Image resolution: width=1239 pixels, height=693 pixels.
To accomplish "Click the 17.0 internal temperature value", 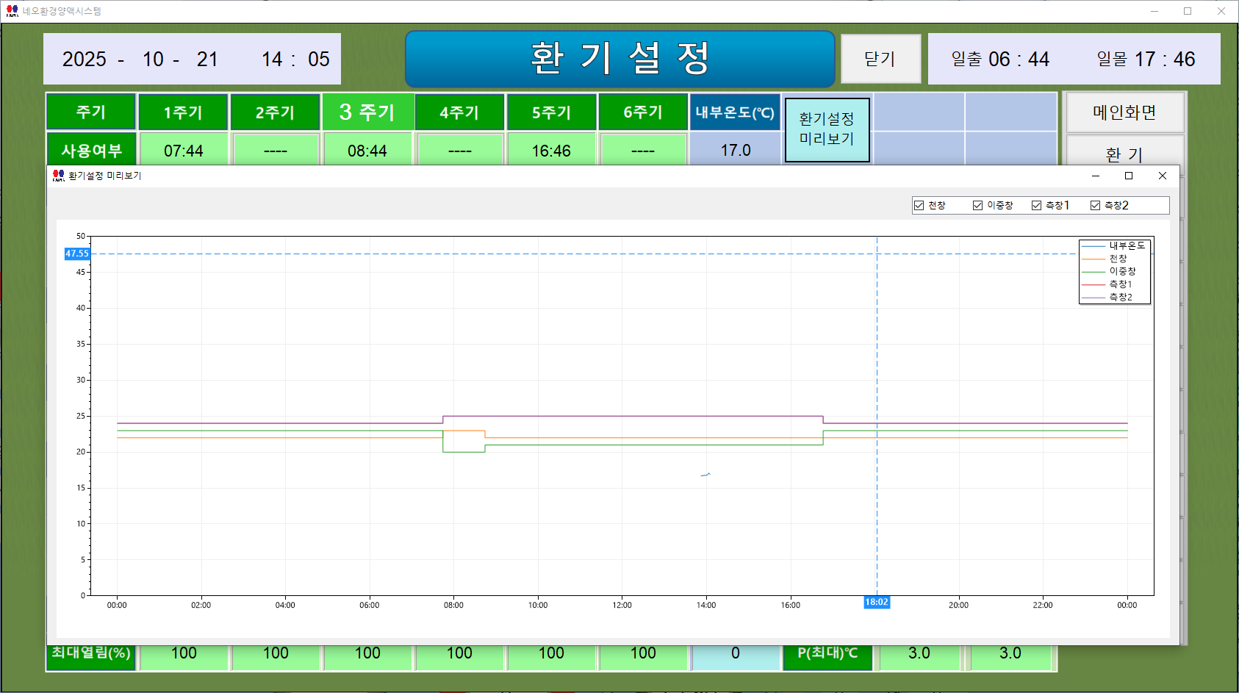I will [x=735, y=150].
